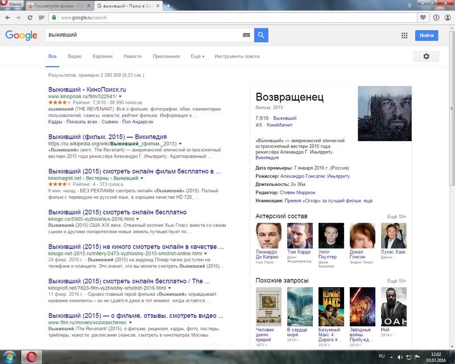Click the Google logo

21,35
